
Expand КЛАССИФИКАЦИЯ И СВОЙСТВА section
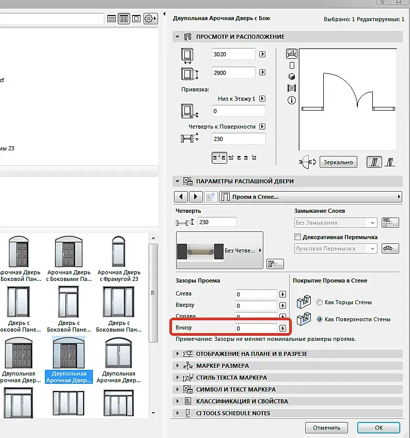click(177, 401)
